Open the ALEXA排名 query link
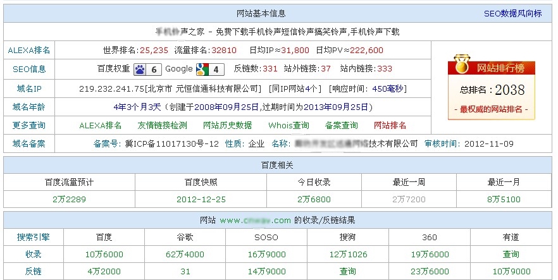558x280 pixels. [x=101, y=125]
